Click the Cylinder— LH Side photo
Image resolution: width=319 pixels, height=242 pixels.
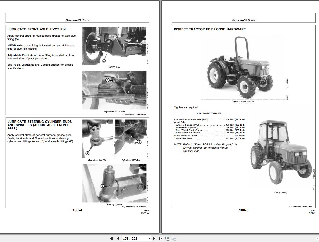(x=98, y=139)
